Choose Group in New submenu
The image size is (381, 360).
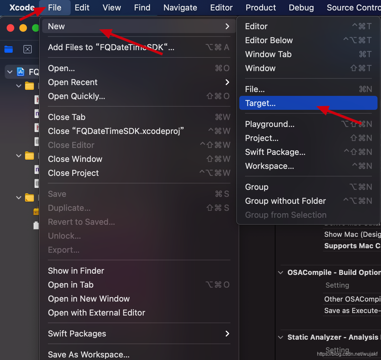(308, 187)
